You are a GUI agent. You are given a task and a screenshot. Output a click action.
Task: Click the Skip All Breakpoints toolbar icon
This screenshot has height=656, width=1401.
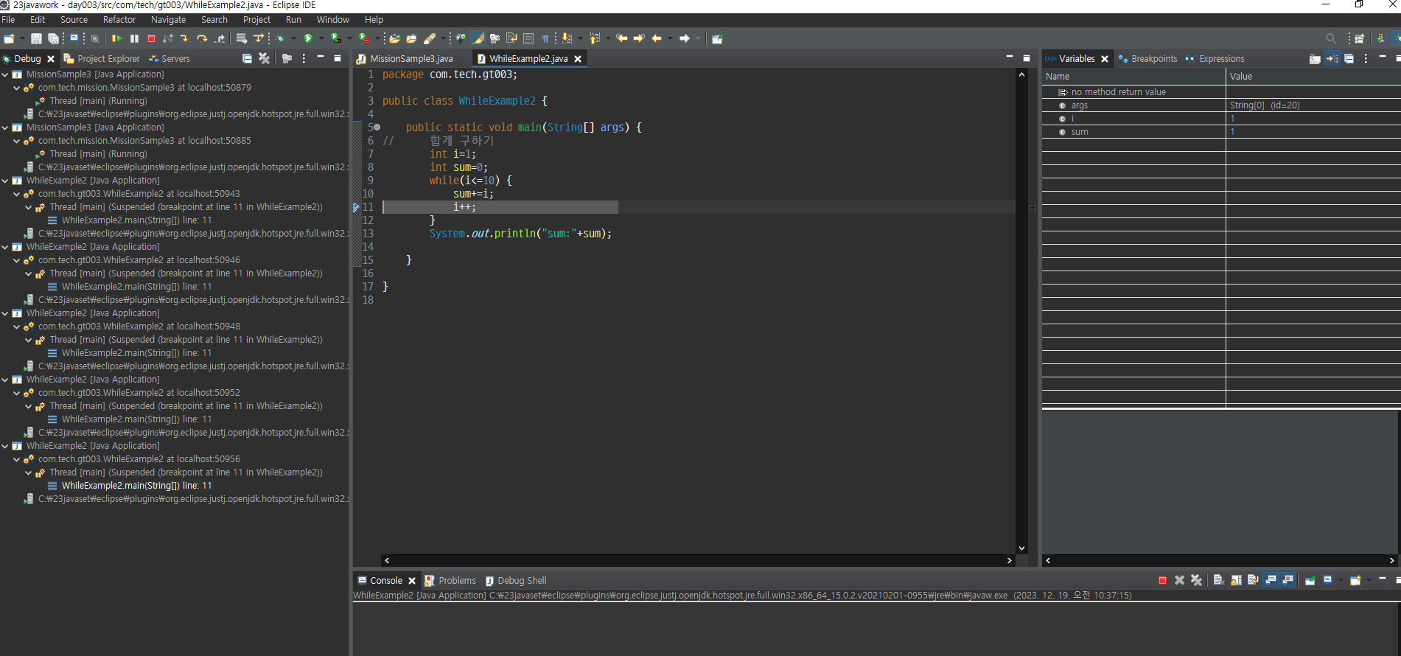(95, 38)
